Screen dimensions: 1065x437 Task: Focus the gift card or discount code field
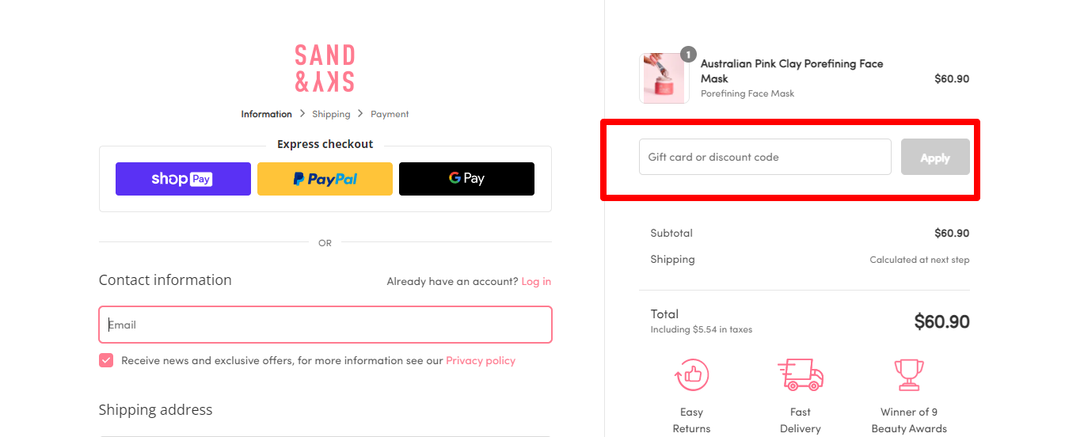(x=765, y=157)
